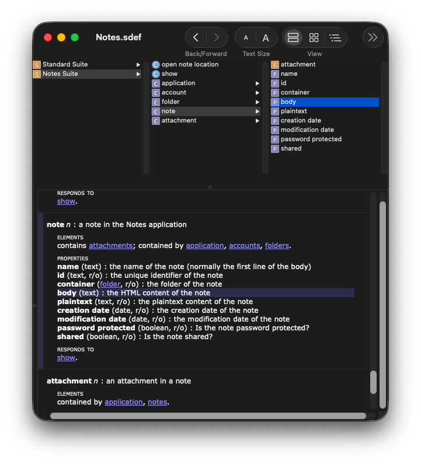Click the plaintext property P icon
421x464 pixels.
pyautogui.click(x=275, y=111)
